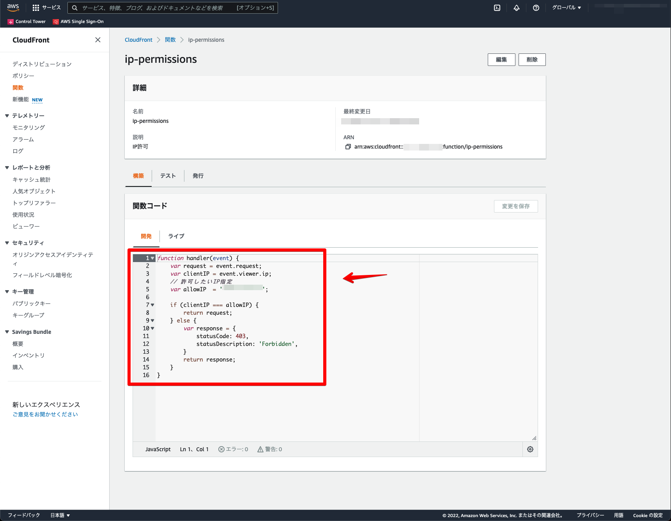
Task: Open the 日本語 language selector
Action: pos(60,515)
